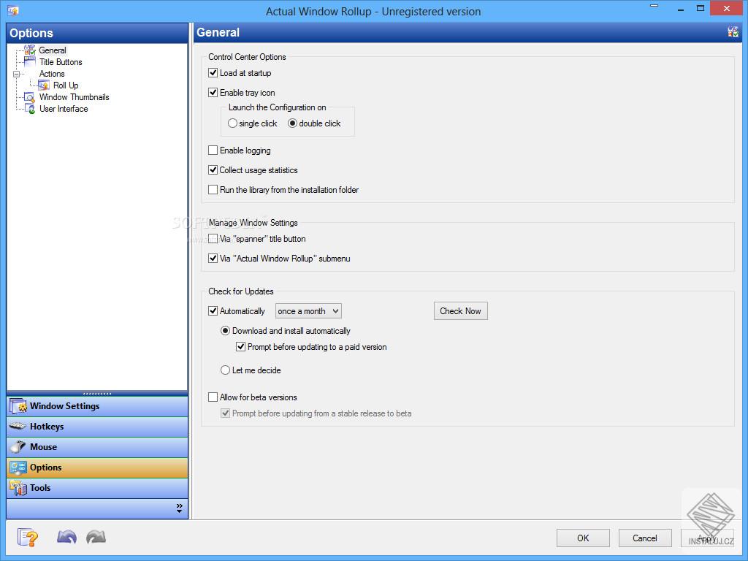Collapse the Actions tree node
The width and height of the screenshot is (748, 561).
16,74
